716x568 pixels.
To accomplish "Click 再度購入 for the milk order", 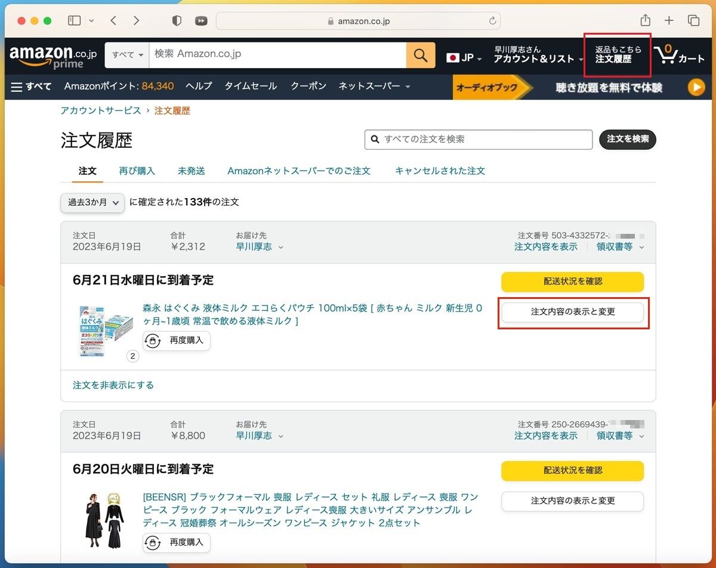I will (177, 341).
